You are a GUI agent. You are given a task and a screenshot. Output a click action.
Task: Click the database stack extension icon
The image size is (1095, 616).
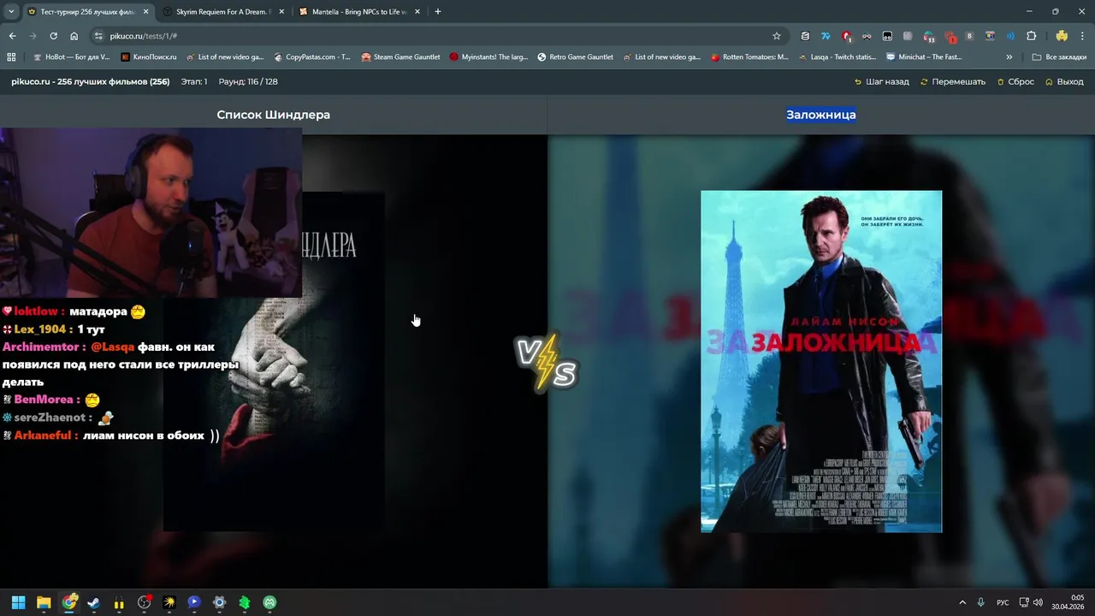(x=805, y=36)
